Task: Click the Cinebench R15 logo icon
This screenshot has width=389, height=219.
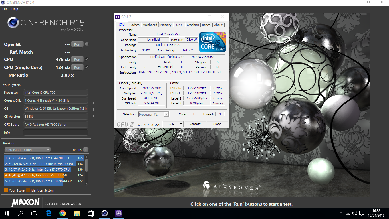Action: tap(13, 23)
